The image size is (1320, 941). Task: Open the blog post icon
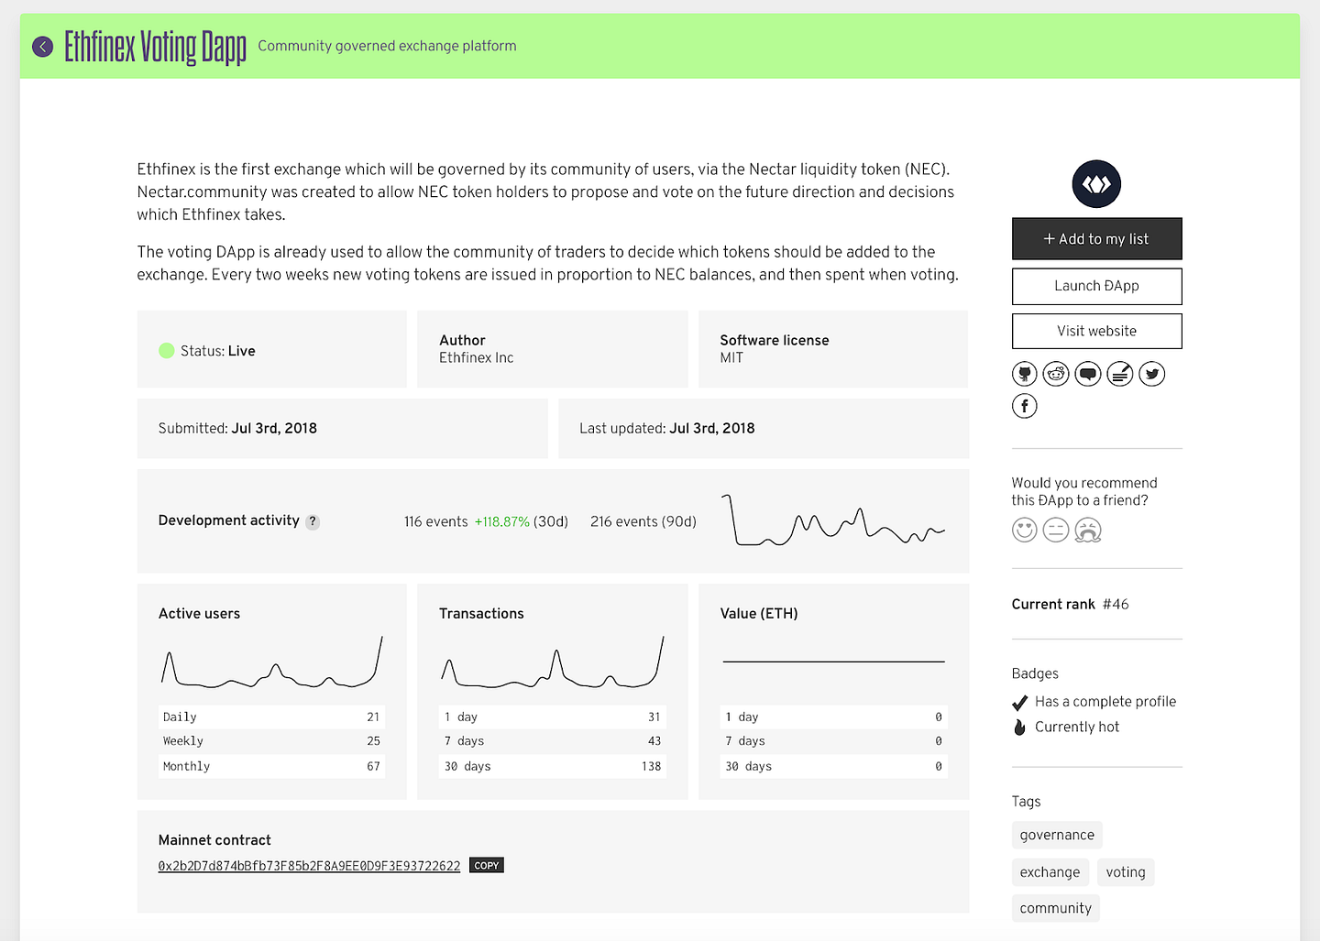click(1120, 374)
